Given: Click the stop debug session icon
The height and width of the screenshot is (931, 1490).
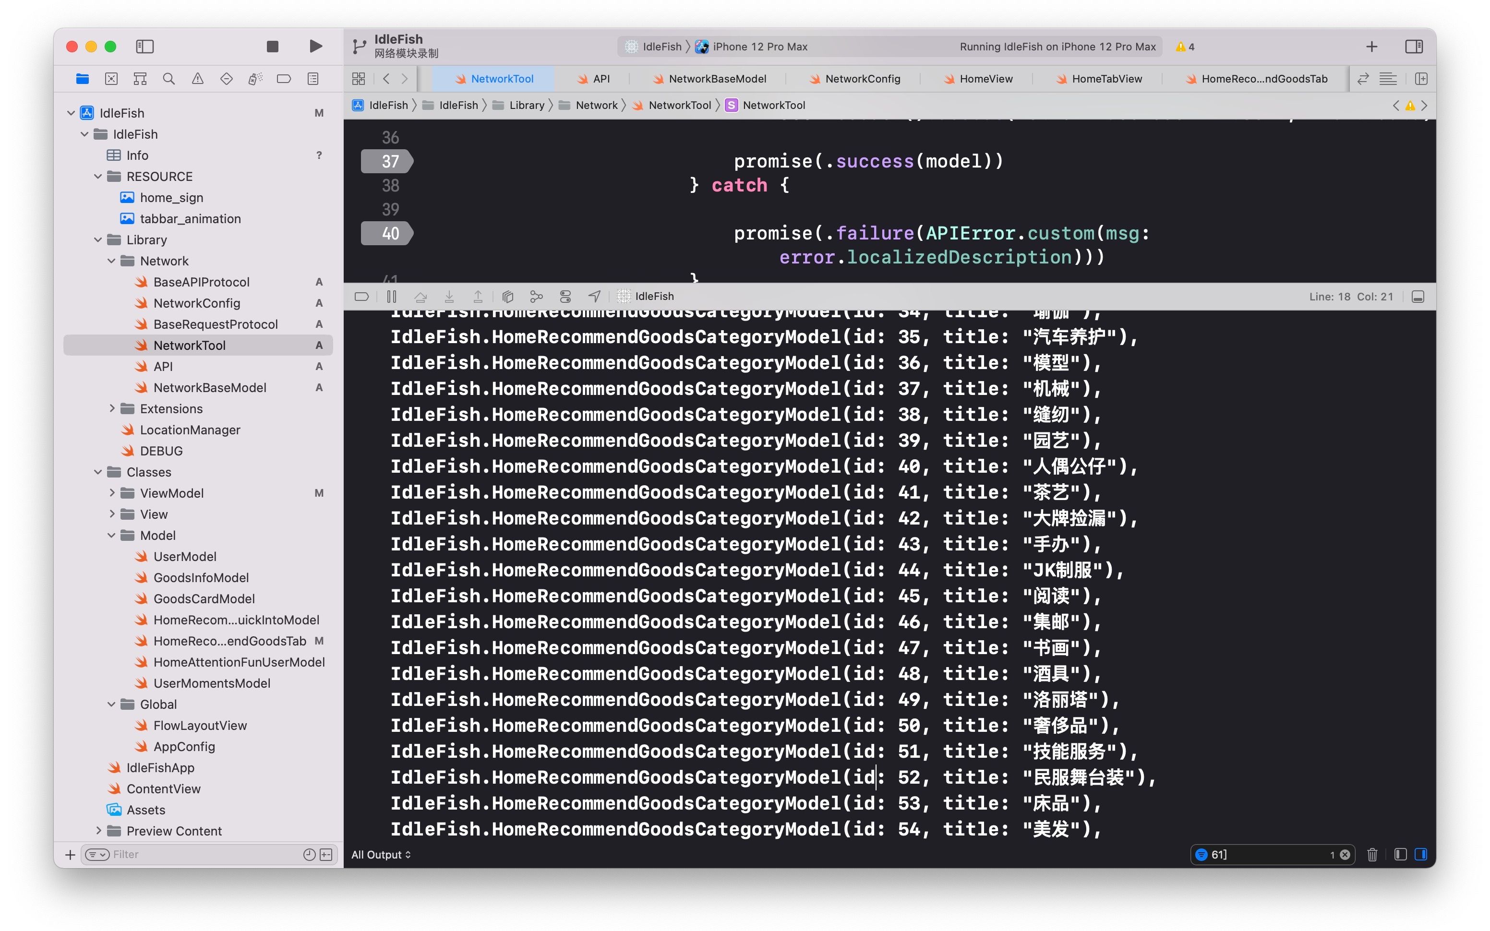Looking at the screenshot, I should (273, 45).
